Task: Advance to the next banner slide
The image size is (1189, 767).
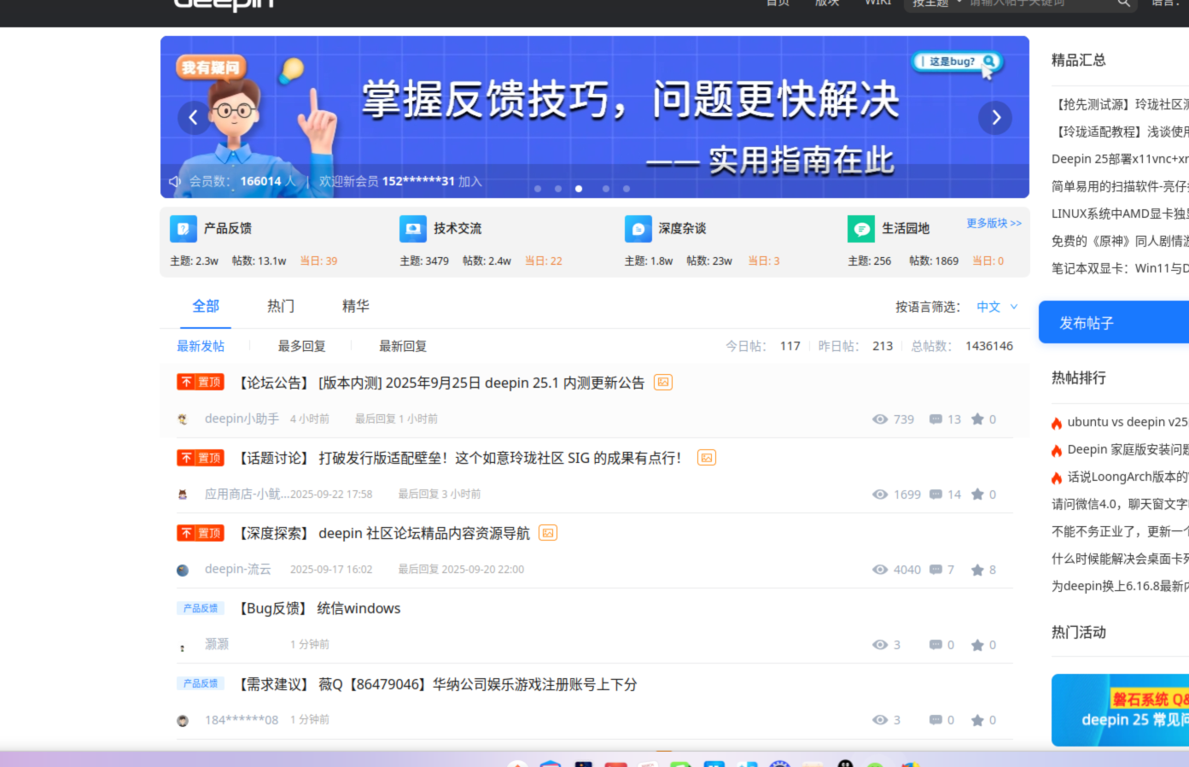Action: tap(995, 118)
